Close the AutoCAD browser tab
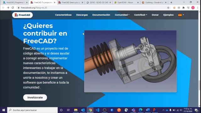201x113 pixels. click(27, 3)
